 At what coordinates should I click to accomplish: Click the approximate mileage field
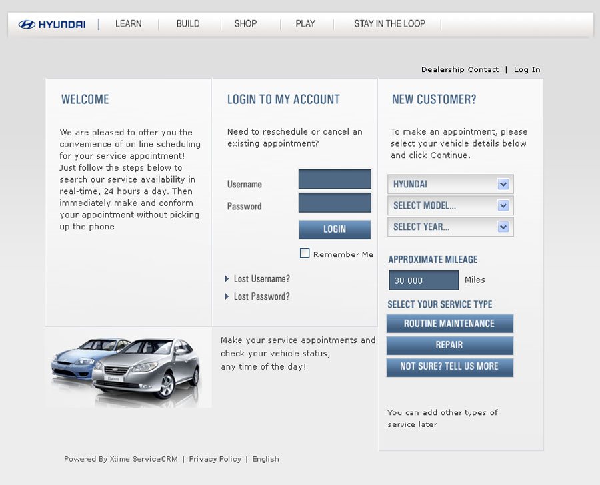click(423, 280)
